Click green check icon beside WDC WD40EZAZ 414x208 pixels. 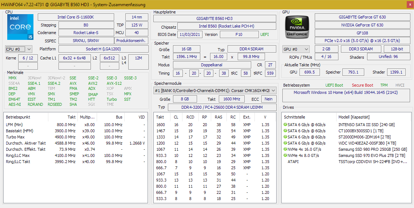click(285, 143)
